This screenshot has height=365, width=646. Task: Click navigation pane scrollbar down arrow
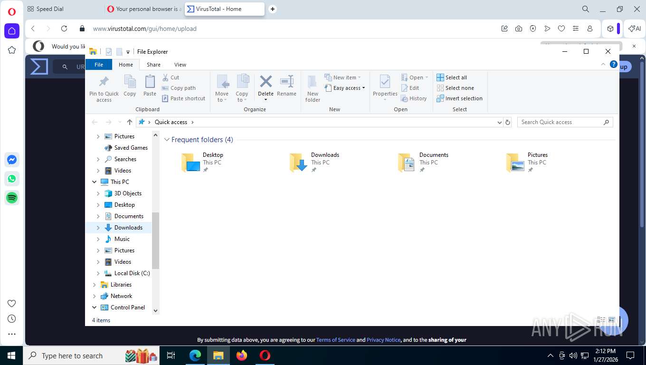point(155,310)
